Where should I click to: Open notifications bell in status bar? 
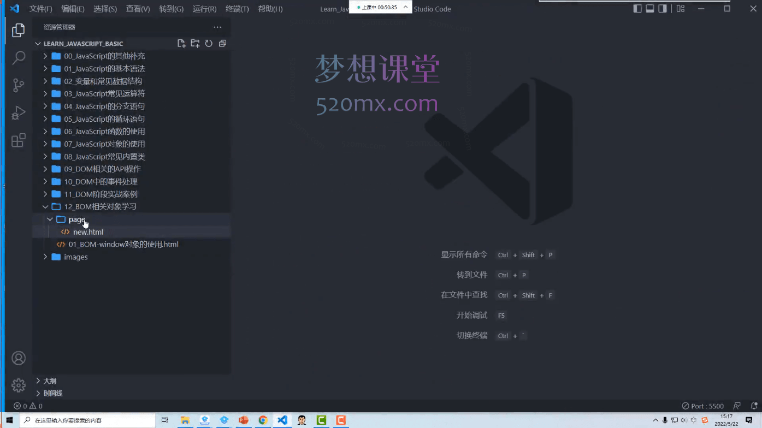pos(754,406)
